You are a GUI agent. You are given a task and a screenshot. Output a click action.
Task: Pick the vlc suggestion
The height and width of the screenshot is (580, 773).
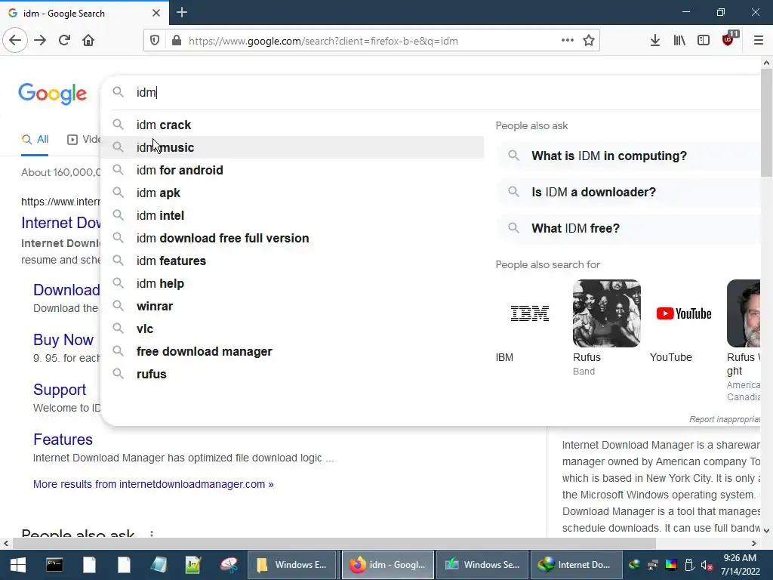pos(292,329)
